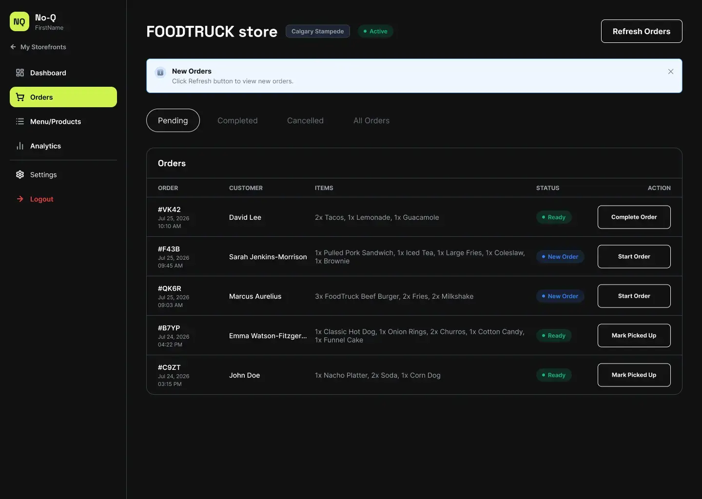The height and width of the screenshot is (499, 702).
Task: Click order number #B7YP
Action: pos(169,328)
